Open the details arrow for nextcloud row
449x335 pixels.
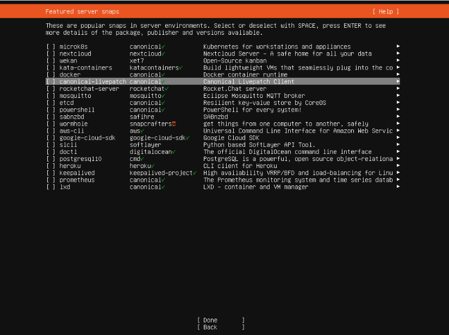pos(398,53)
